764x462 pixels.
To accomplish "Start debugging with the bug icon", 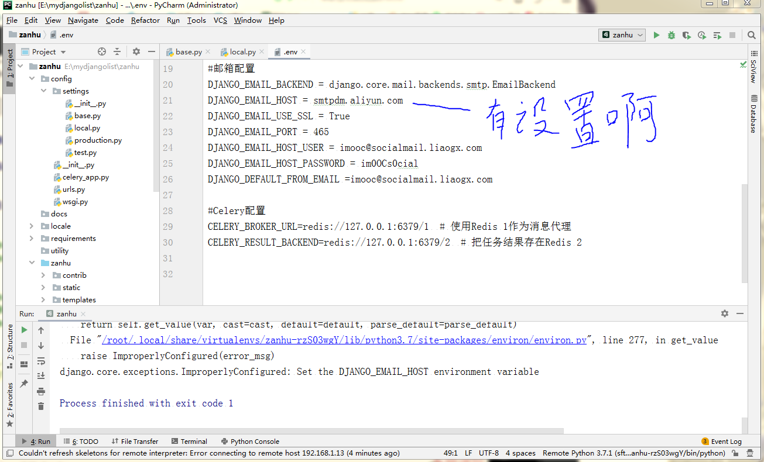I will tap(672, 35).
